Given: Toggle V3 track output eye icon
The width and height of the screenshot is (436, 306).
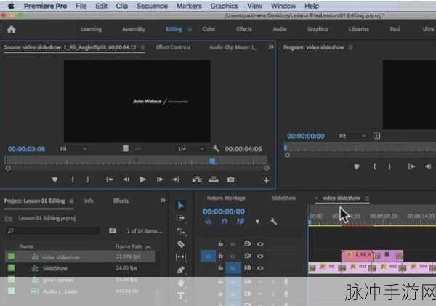Looking at the screenshot, I should [x=260, y=244].
